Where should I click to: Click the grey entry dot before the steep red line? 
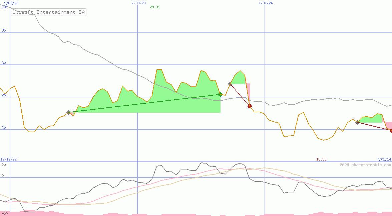point(230,84)
